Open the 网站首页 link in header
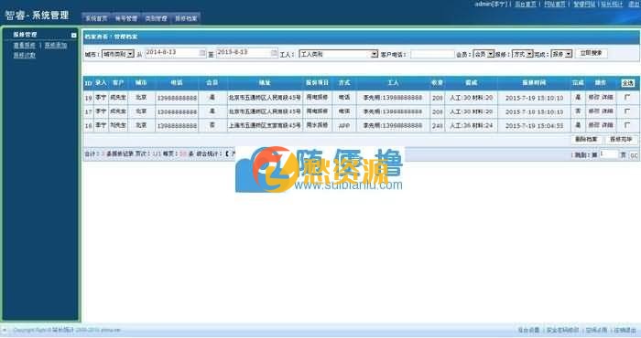Image resolution: width=641 pixels, height=338 pixels. (555, 4)
